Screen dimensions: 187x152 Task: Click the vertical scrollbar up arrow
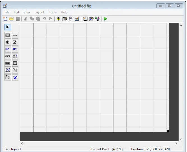pyautogui.click(x=181, y=25)
